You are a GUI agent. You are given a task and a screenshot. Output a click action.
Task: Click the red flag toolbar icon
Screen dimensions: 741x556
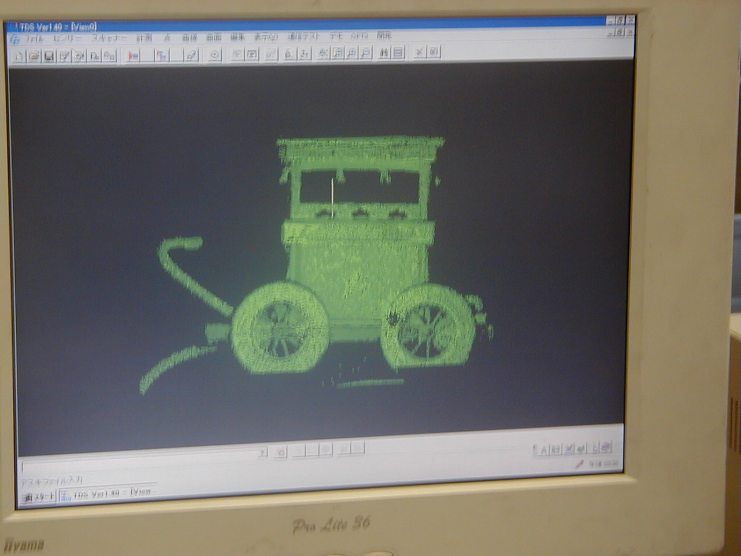tap(134, 56)
